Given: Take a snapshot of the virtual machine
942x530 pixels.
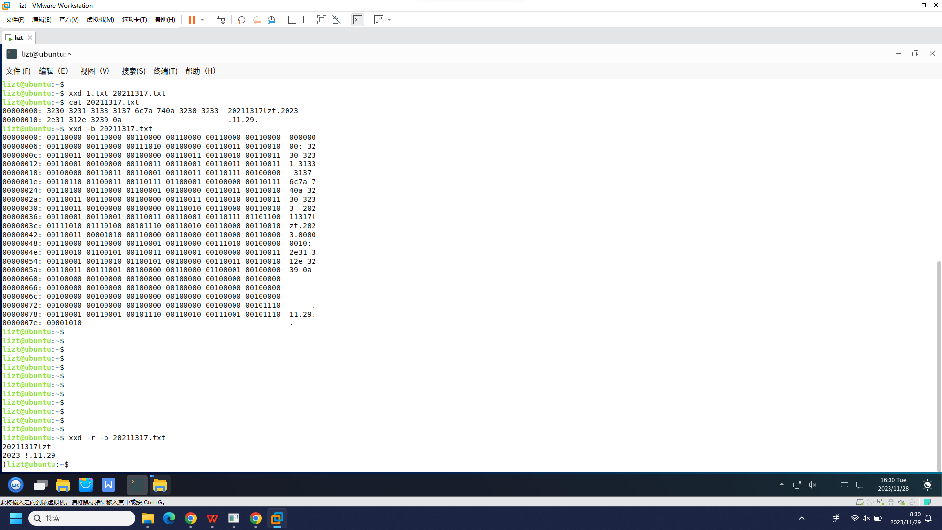Looking at the screenshot, I should click(241, 20).
